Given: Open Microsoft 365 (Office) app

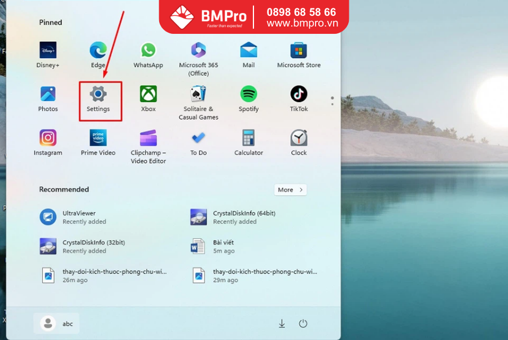Looking at the screenshot, I should (198, 59).
